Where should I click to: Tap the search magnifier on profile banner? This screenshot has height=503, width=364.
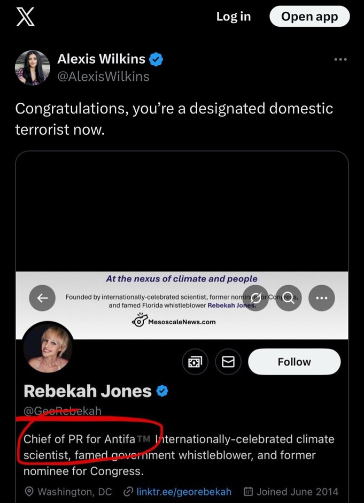[288, 298]
